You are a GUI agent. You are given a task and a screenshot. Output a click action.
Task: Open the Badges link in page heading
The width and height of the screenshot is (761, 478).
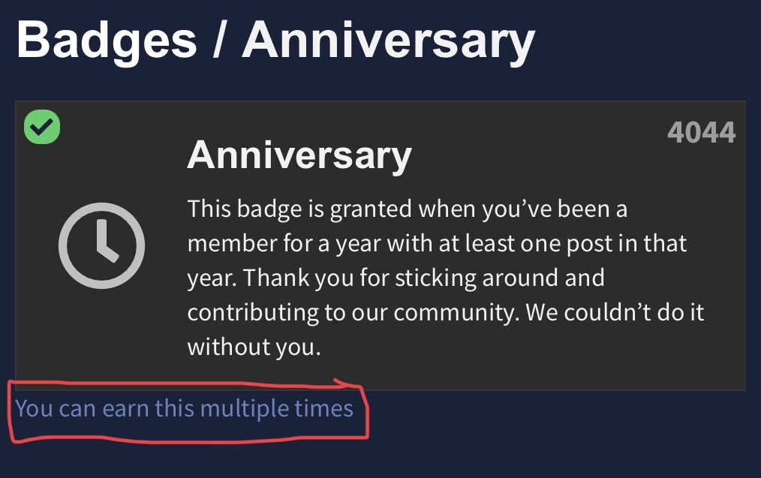click(x=107, y=41)
